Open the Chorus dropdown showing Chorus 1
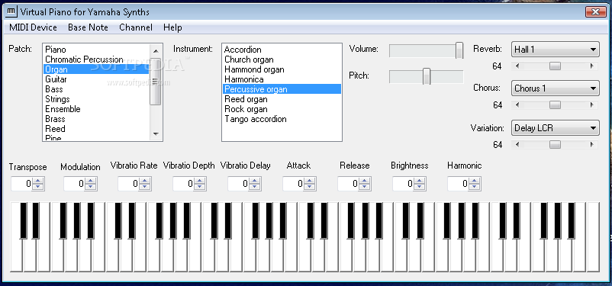Image resolution: width=612 pixels, height=286 pixels. click(555, 88)
